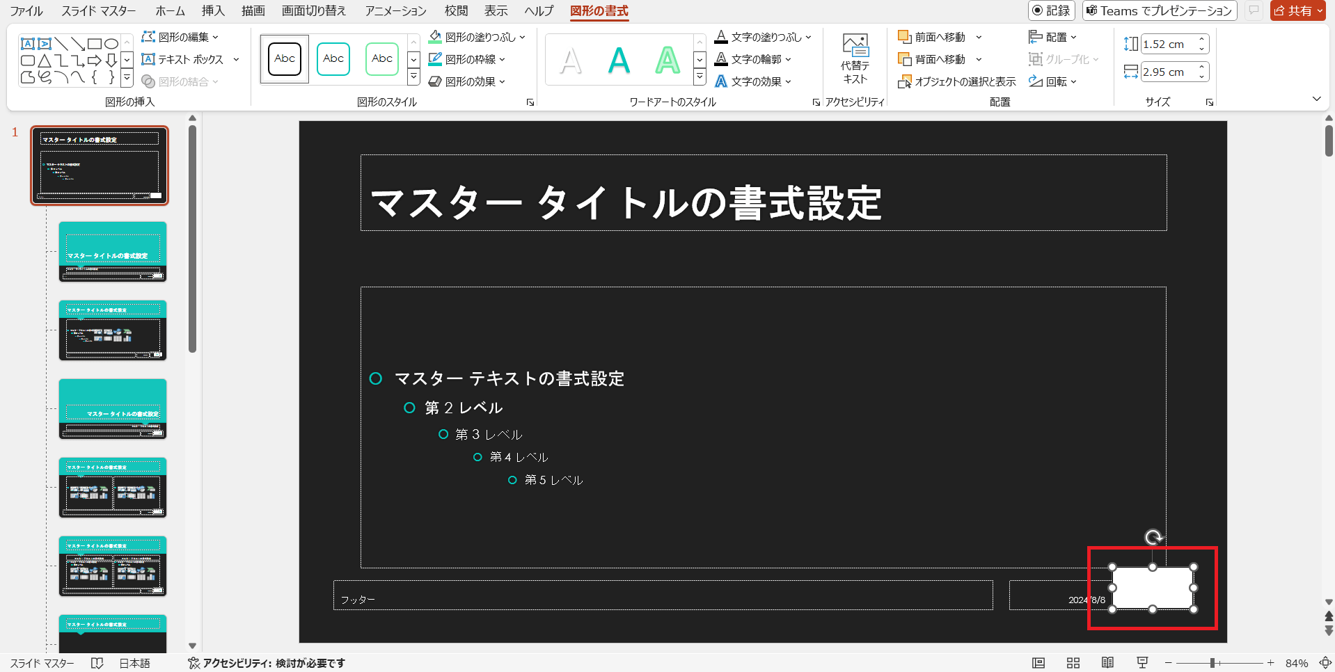Open オブジェクトの選択と表示 pane
1335x672 pixels.
click(x=957, y=81)
